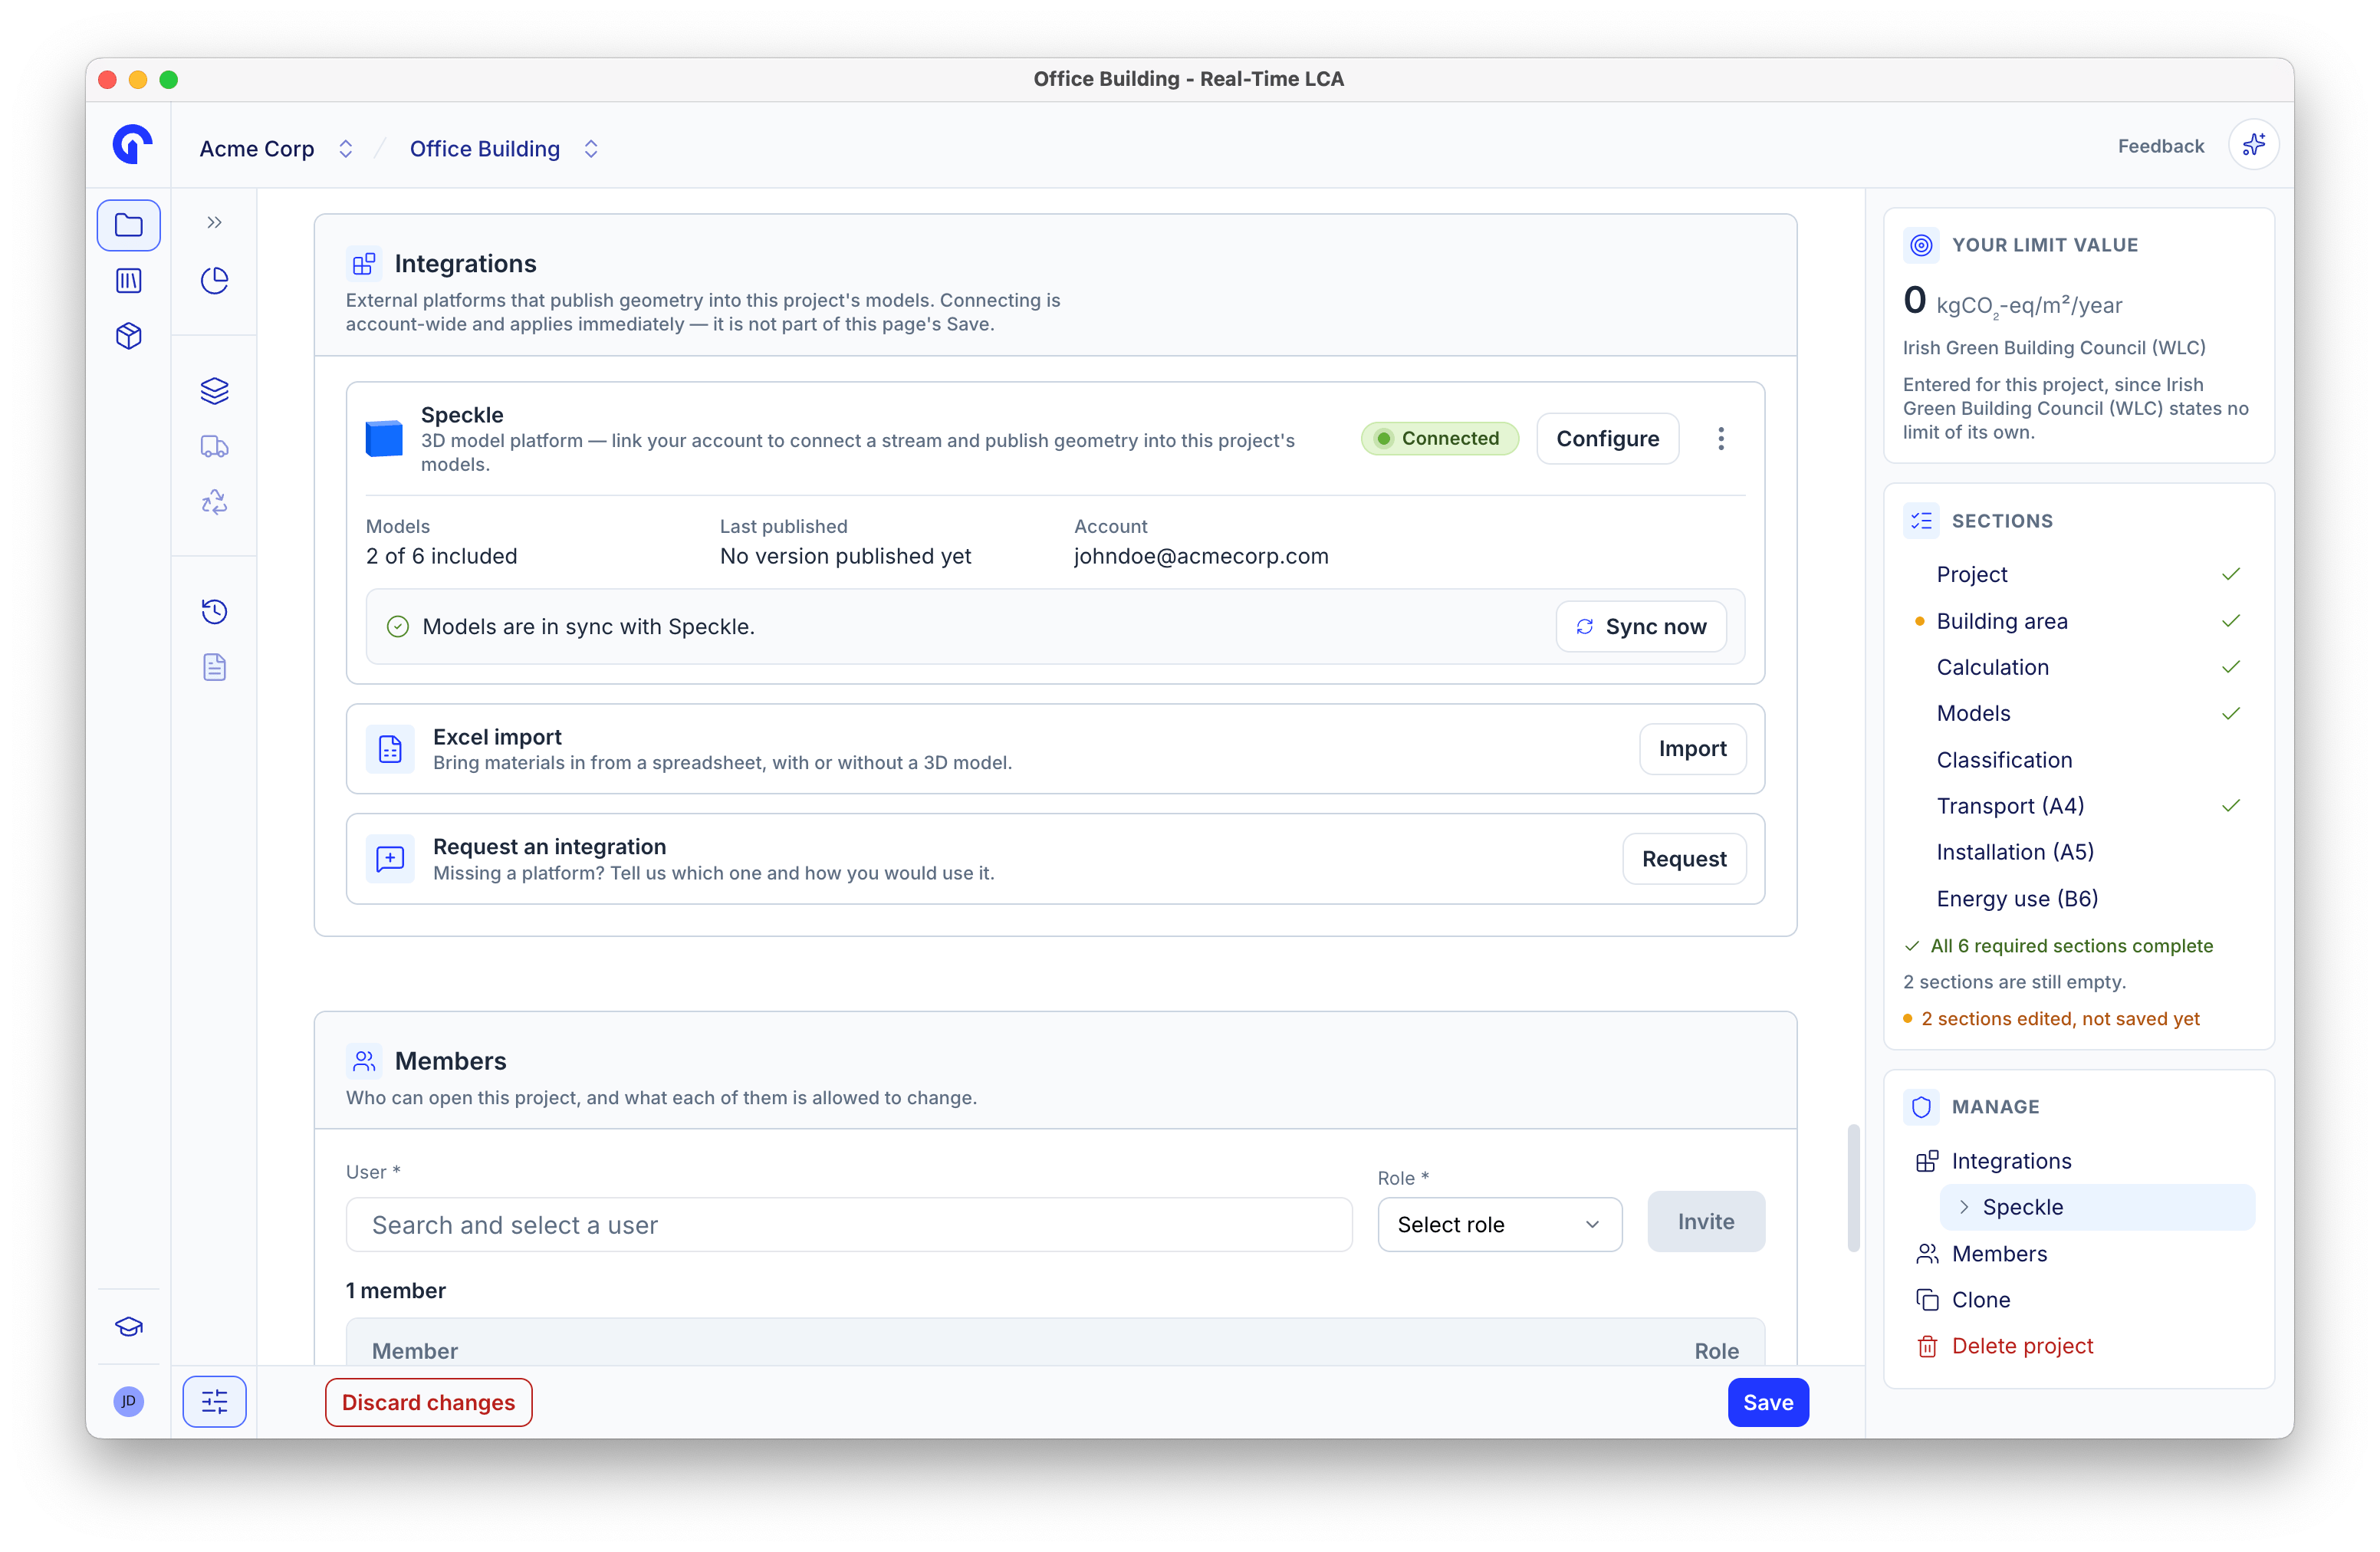Screen dimensions: 2380x1552
Task: Jump to the Classification section
Action: pos(2004,760)
